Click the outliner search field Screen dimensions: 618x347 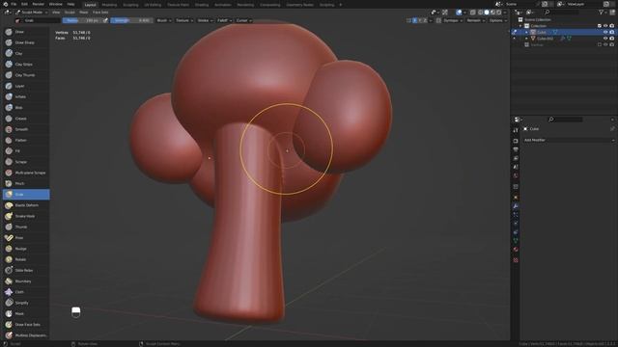tap(563, 13)
